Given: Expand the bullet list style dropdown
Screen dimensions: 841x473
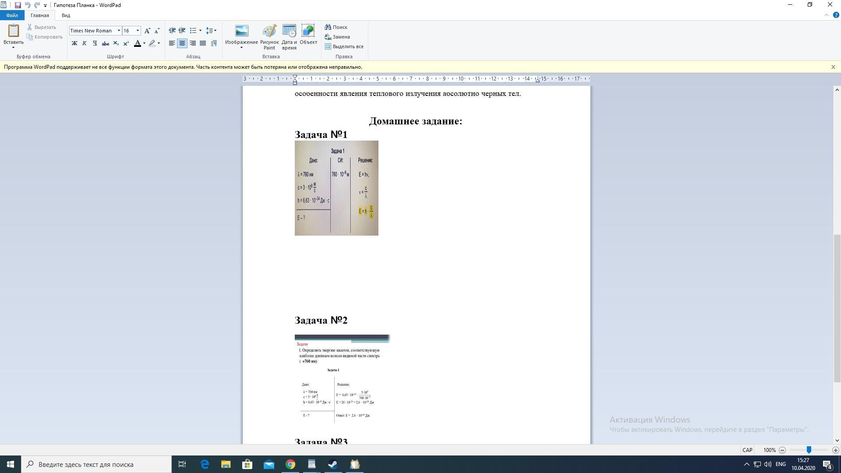Looking at the screenshot, I should coord(200,31).
